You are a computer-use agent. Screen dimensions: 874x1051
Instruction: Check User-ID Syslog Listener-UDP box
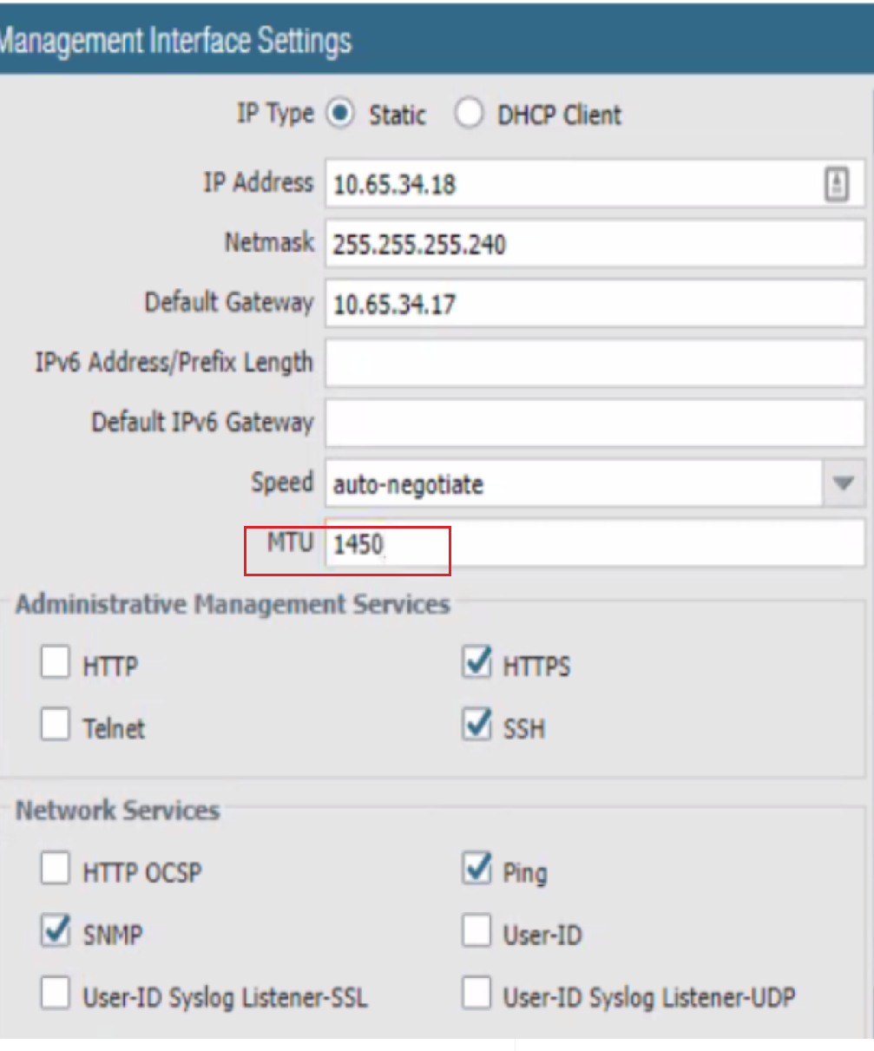point(476,995)
